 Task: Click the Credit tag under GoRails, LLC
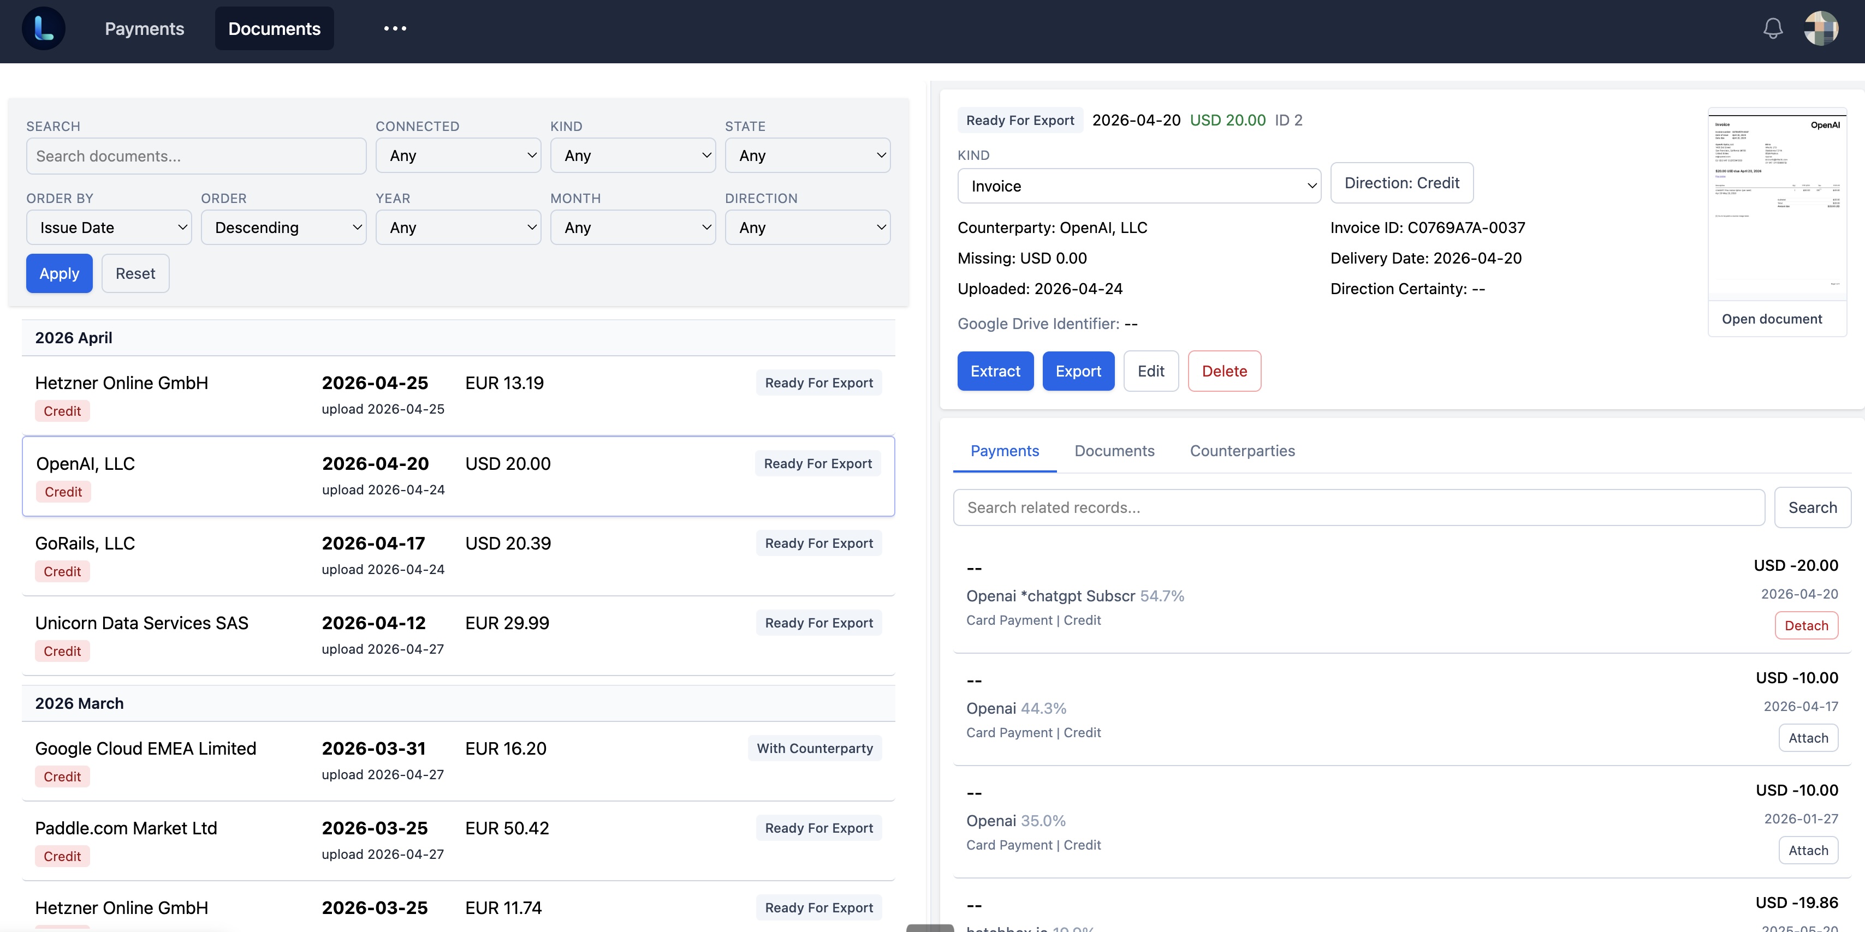click(x=62, y=572)
